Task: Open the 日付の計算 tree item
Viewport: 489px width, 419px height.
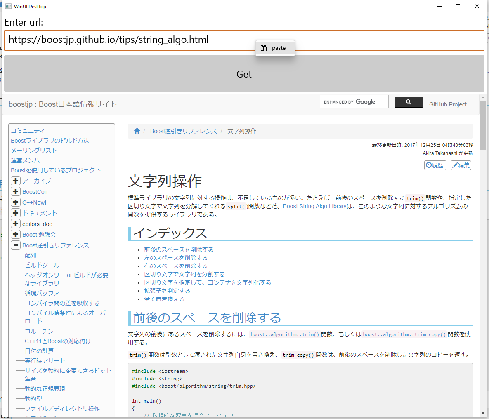Action: coord(39,351)
